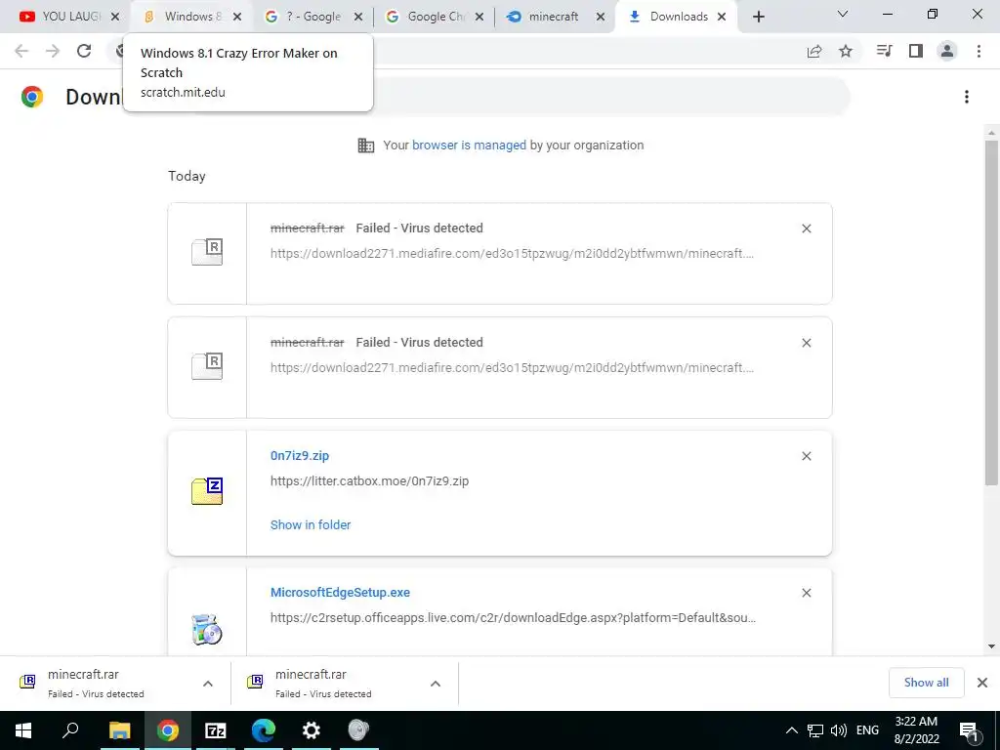
Task: Switch to the Google Chrome search tab
Action: 428,17
